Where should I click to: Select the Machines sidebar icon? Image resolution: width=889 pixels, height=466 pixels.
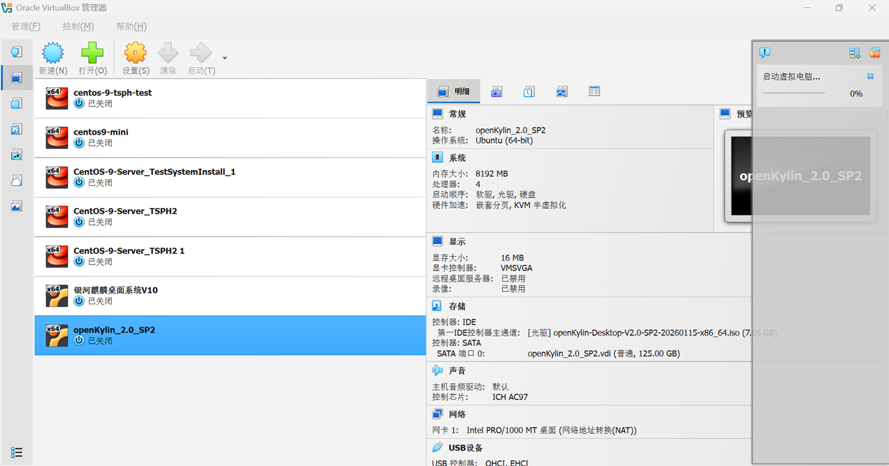(x=17, y=78)
